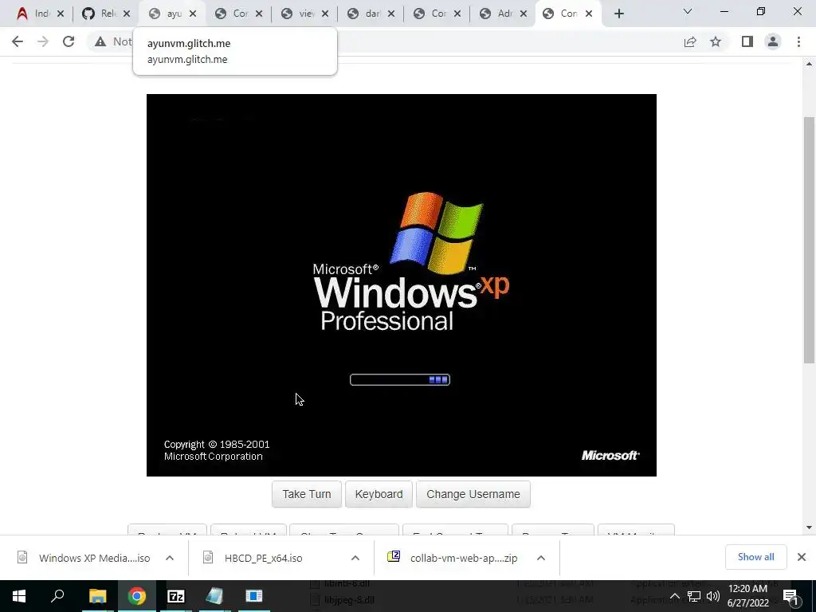The image size is (816, 612).
Task: Click the Change Username button
Action: 473,494
